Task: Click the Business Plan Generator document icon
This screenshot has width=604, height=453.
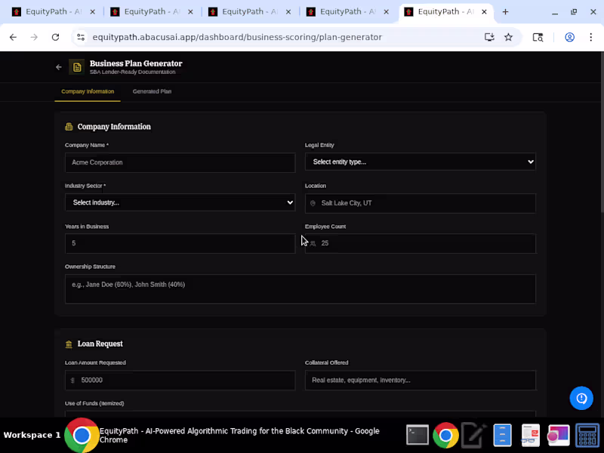Action: click(77, 67)
